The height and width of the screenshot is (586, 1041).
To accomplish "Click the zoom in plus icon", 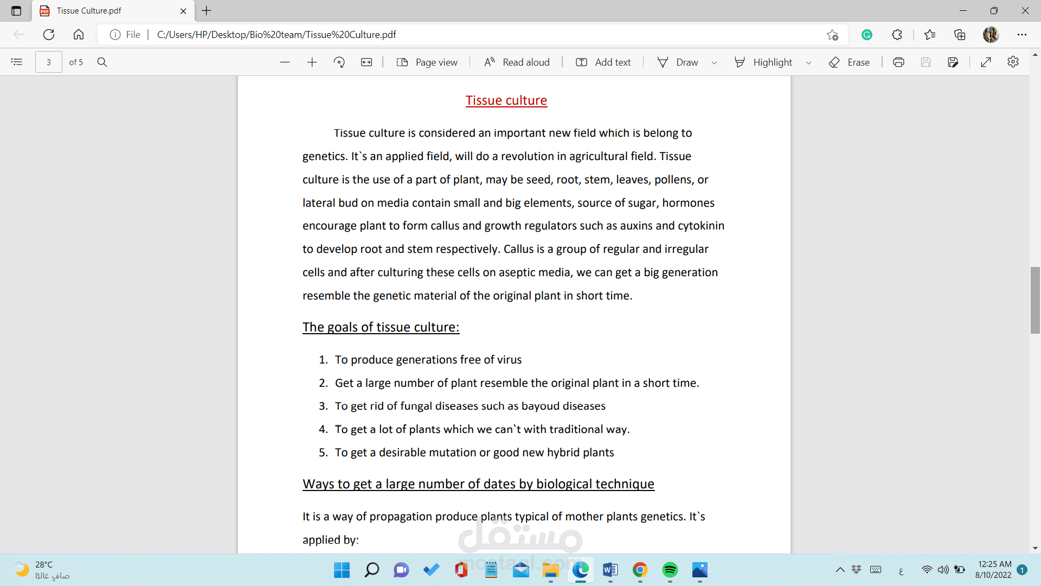I will pyautogui.click(x=312, y=62).
